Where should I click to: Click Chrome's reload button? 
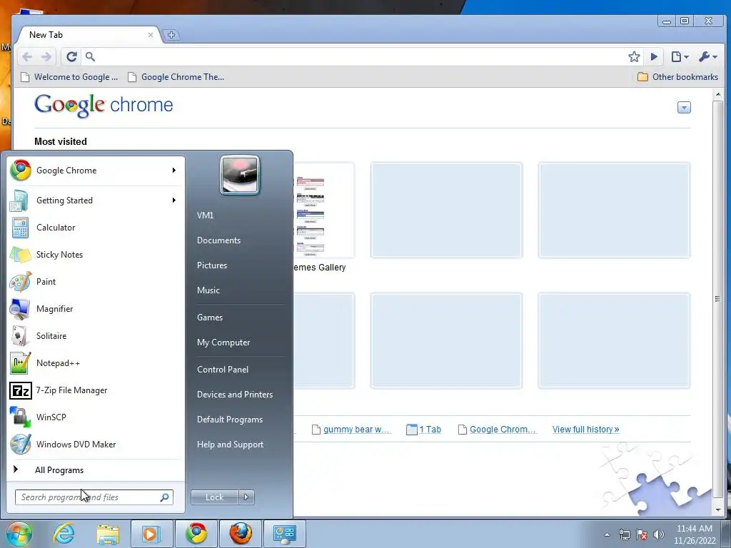[x=71, y=57]
